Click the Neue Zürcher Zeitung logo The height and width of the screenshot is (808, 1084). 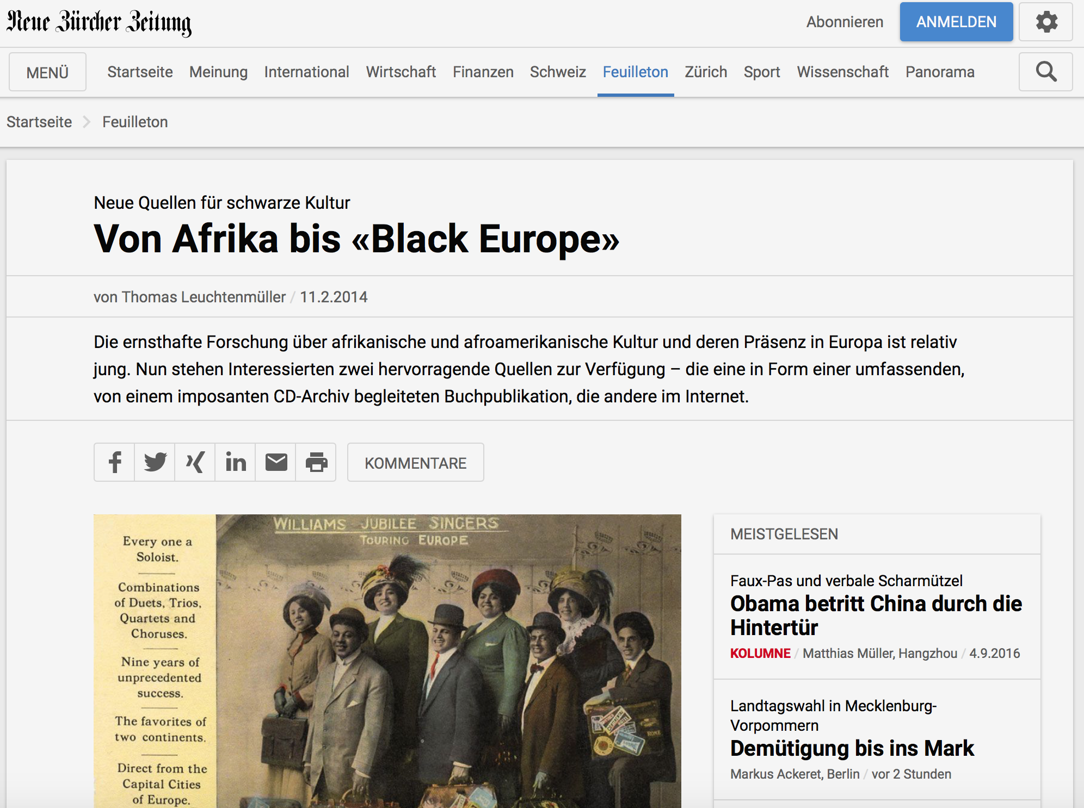click(x=99, y=23)
